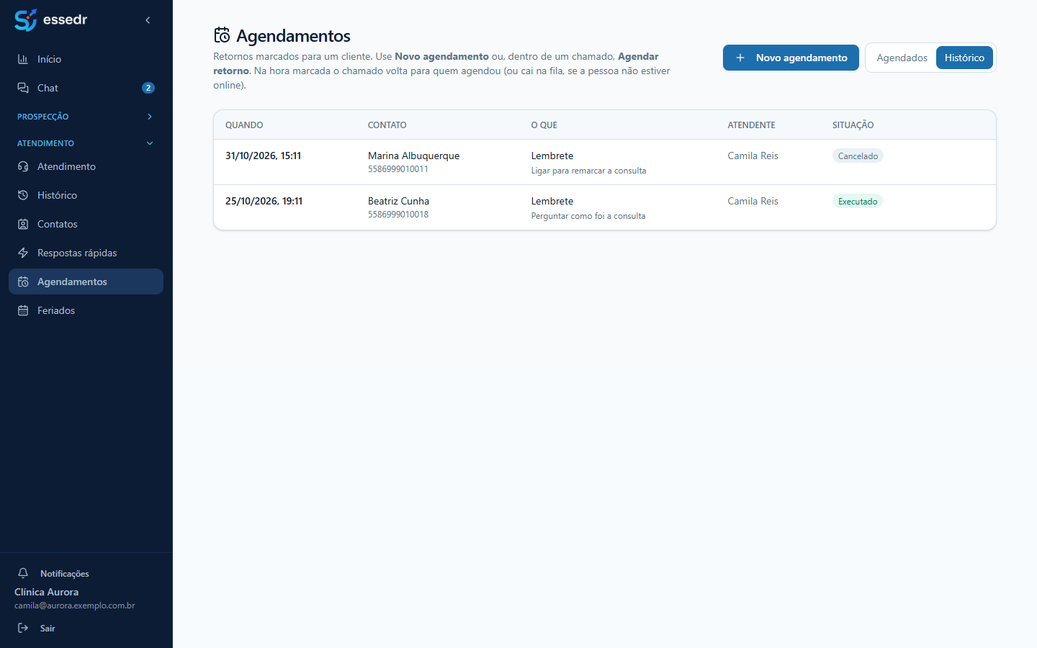The width and height of the screenshot is (1037, 648).
Task: Open Contatos via the contact-card icon
Action: pos(23,224)
